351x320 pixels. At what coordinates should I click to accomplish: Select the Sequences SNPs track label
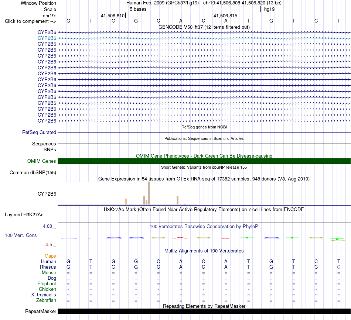(x=44, y=147)
